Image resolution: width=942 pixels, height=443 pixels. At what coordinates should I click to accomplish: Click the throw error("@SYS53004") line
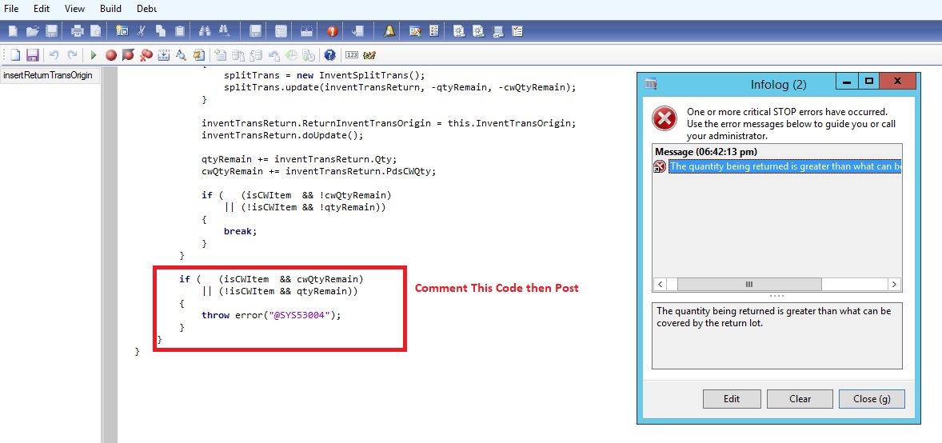(271, 315)
